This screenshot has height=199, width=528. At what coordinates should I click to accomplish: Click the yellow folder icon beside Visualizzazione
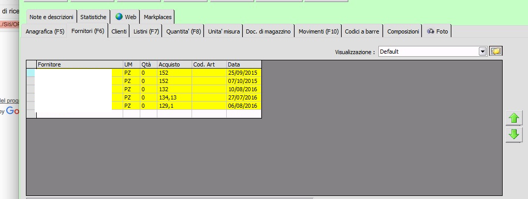click(495, 52)
